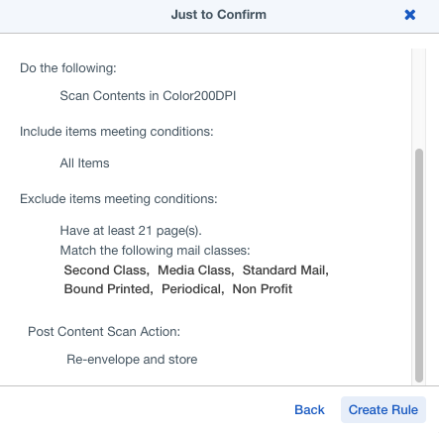Select the Just to Confirm title
This screenshot has height=433, width=439.
click(219, 15)
